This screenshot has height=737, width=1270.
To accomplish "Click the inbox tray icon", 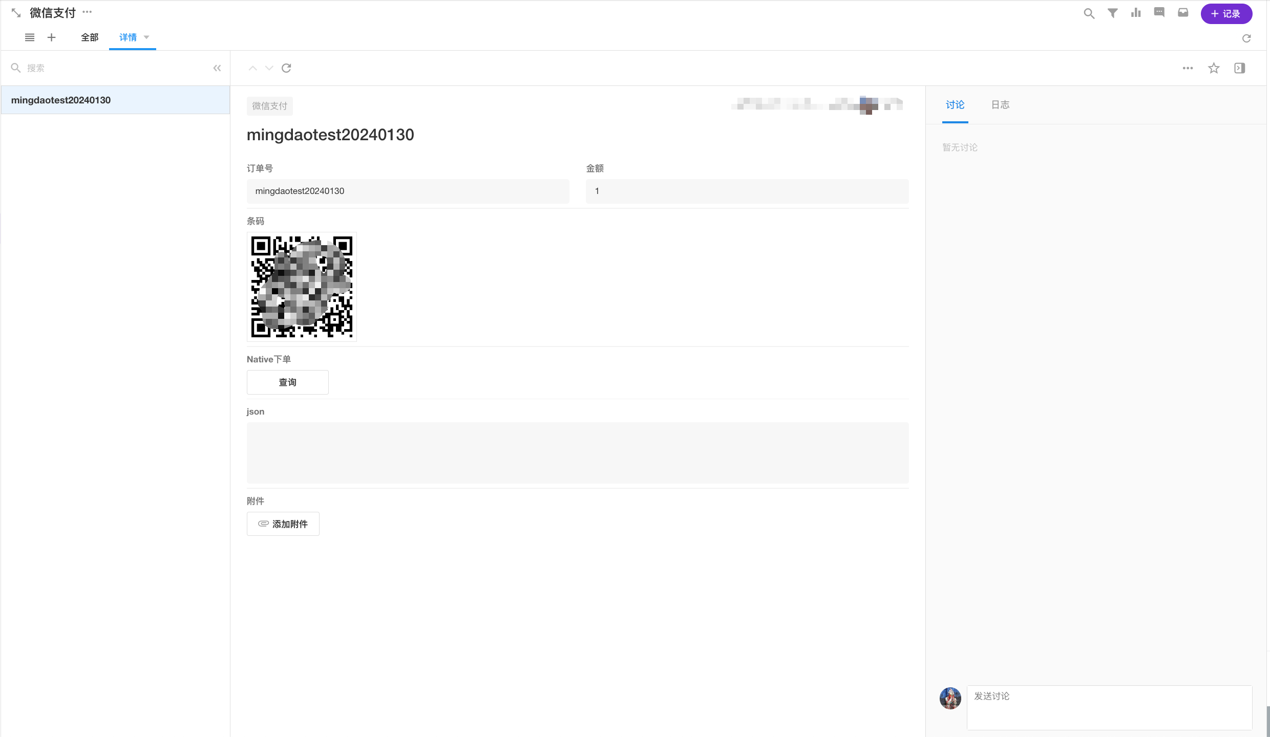I will tap(1183, 13).
